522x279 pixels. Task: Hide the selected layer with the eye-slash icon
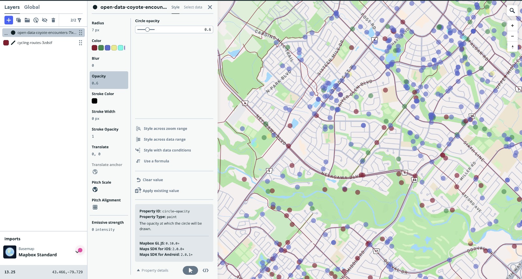(45, 20)
